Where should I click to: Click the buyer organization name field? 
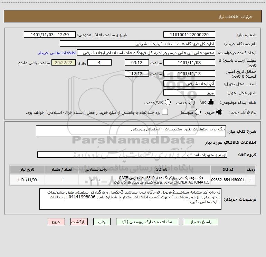pos(137,44)
